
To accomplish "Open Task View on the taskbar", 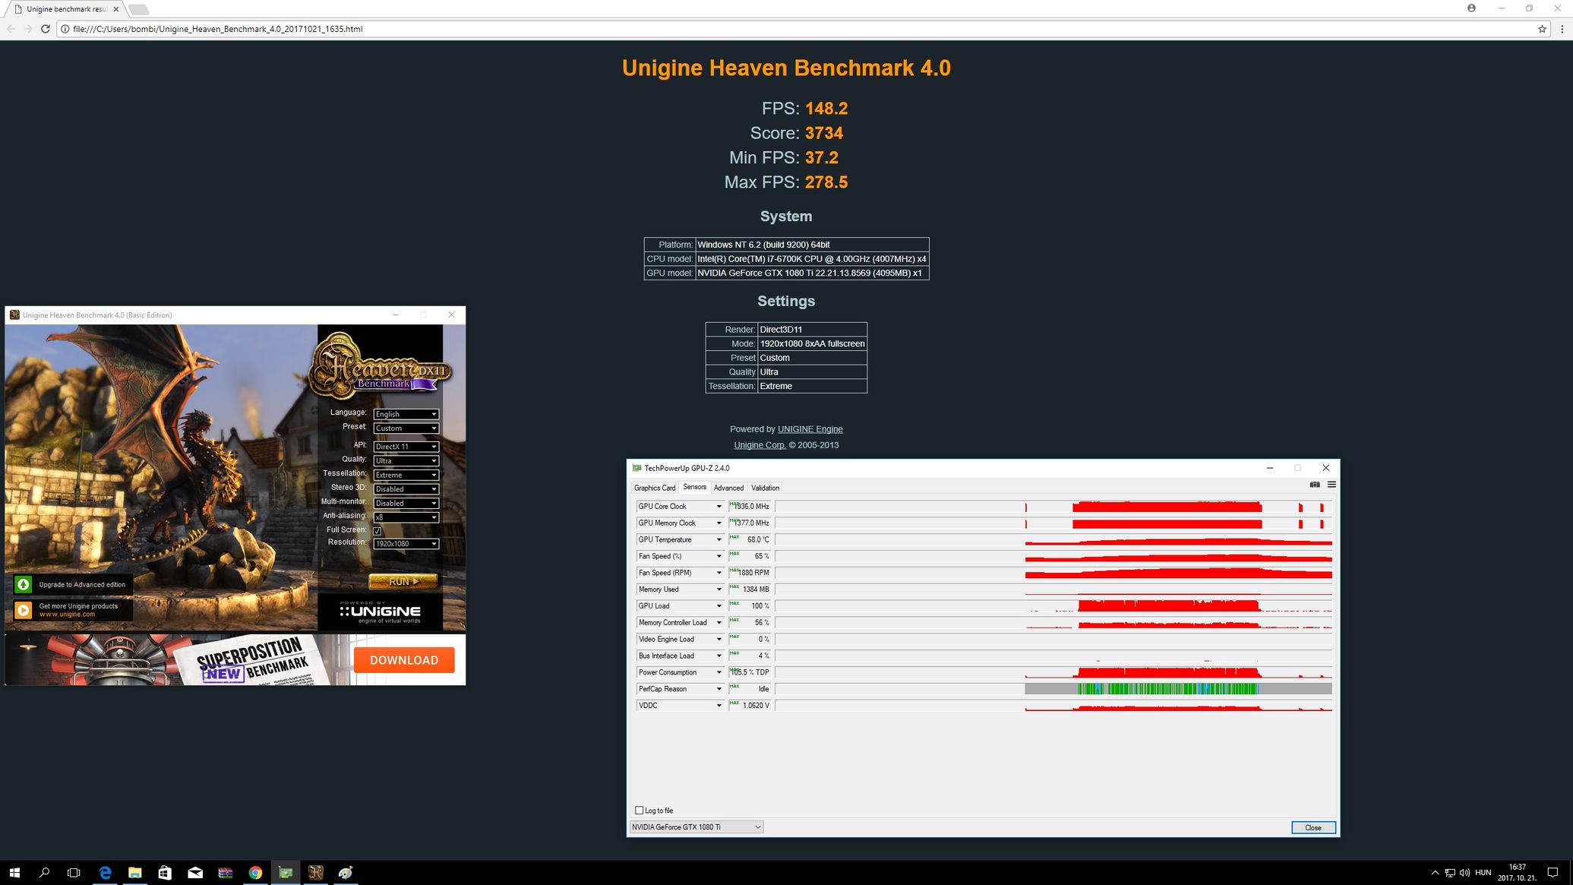I will (x=74, y=873).
